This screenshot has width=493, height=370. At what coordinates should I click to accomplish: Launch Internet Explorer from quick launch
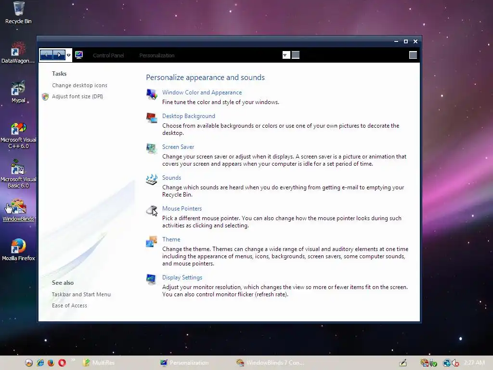point(40,363)
